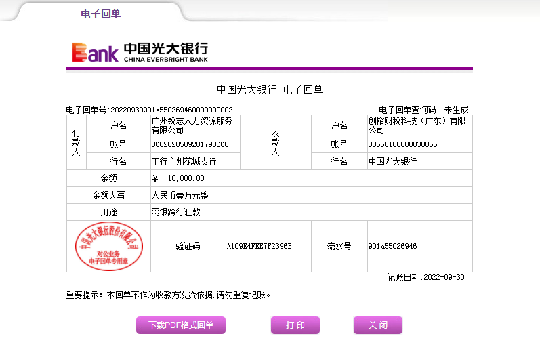
Task: Select the query code status 未生成
Action: coord(456,110)
